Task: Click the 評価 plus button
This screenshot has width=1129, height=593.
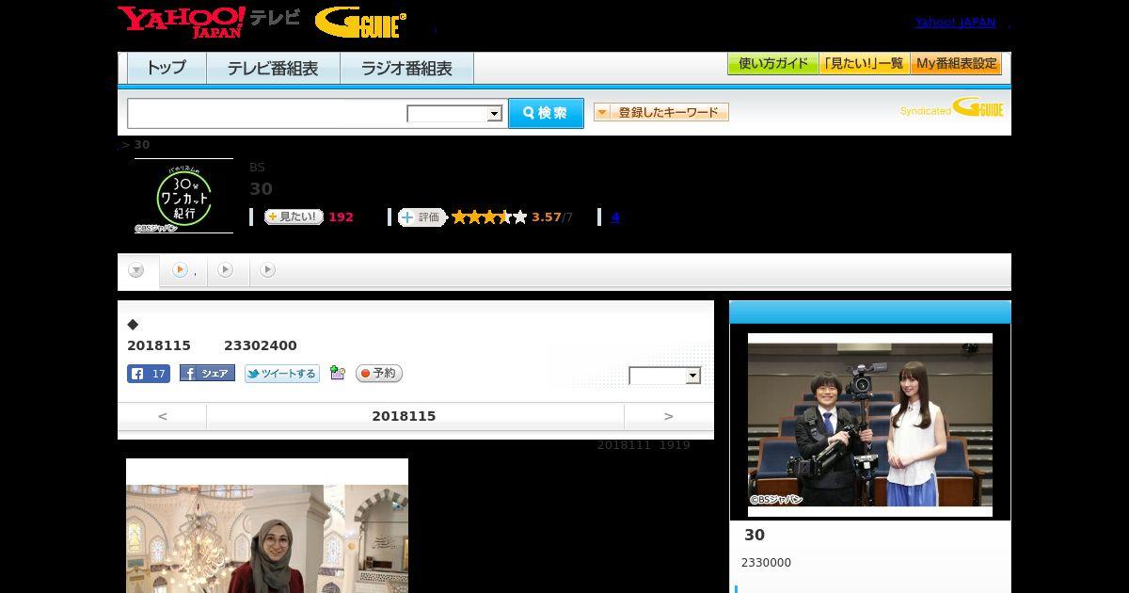Action: pos(422,217)
